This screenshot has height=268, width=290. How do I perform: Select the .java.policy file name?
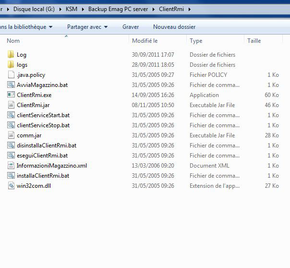click(x=31, y=75)
